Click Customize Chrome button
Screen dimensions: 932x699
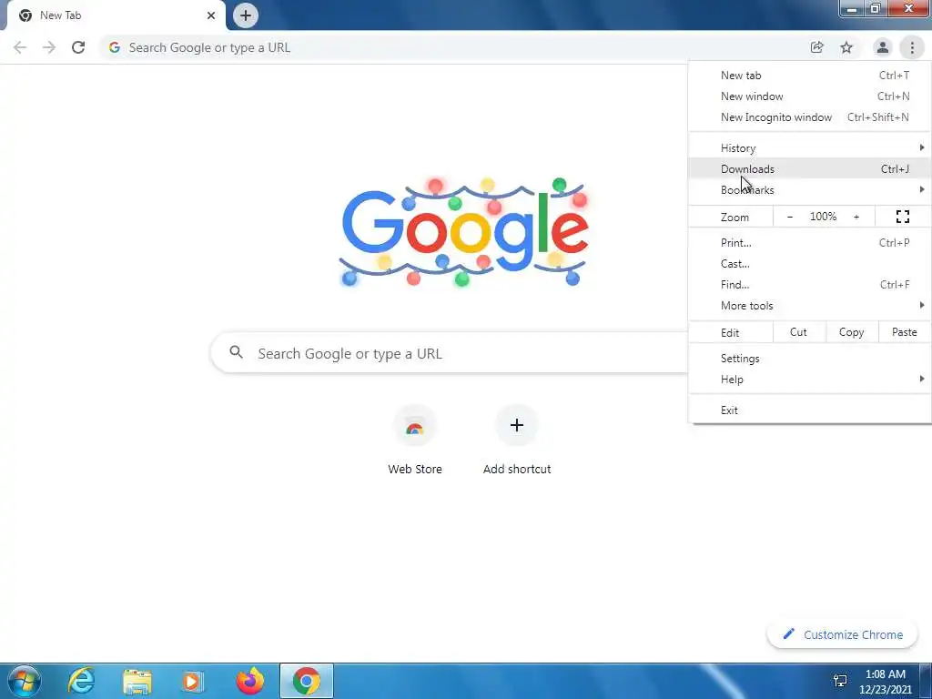[843, 634]
